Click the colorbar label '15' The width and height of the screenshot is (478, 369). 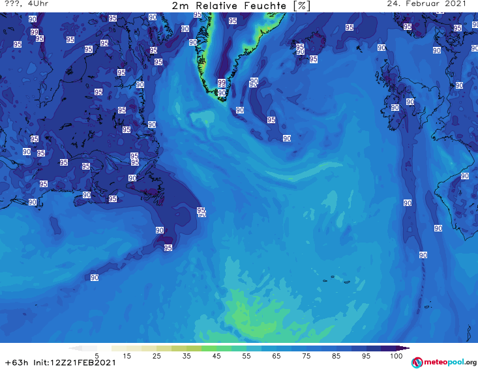click(127, 356)
